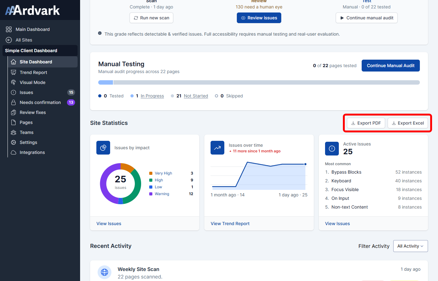
Task: Click Bypass Blocks common issue row
Action: [x=373, y=172]
